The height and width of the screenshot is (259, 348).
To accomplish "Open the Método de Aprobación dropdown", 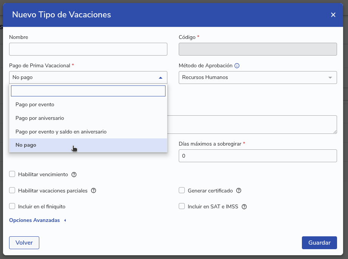I will (x=257, y=78).
